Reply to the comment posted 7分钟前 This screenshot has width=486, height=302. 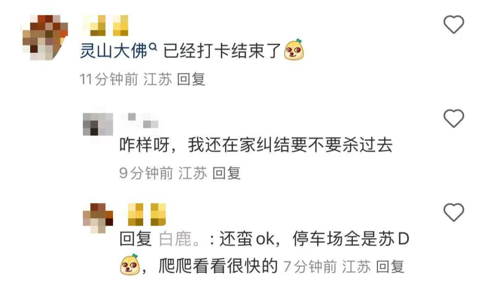[391, 266]
